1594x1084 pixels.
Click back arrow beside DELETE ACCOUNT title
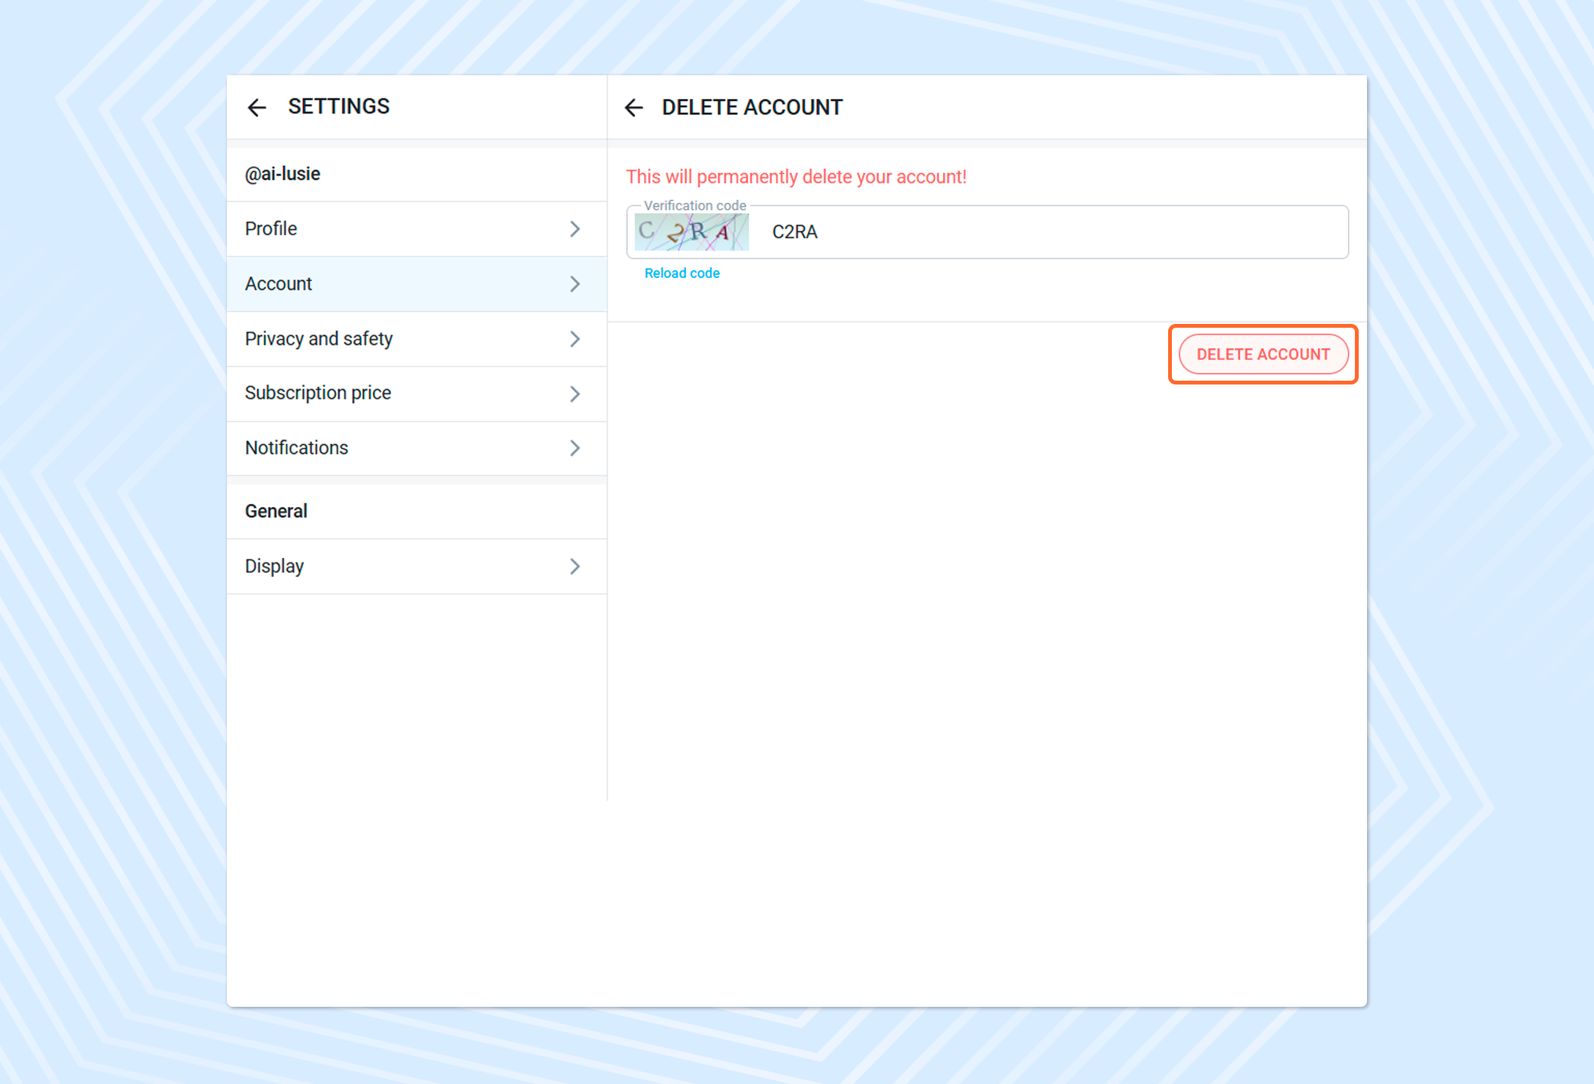634,108
